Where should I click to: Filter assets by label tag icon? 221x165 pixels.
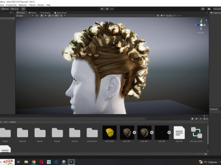tap(197, 119)
